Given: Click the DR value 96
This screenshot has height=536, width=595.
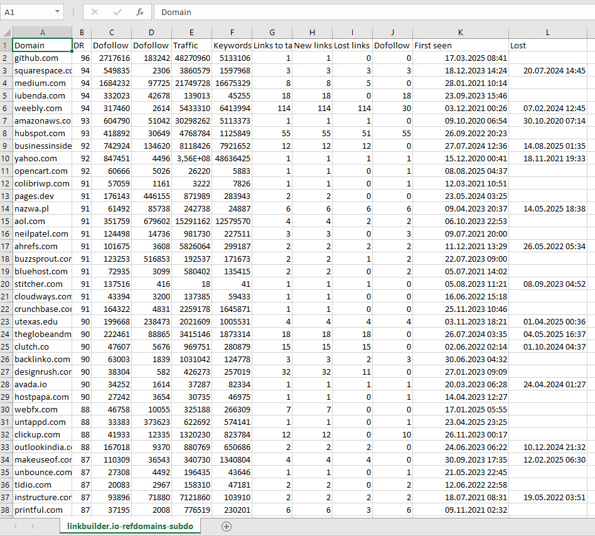Looking at the screenshot, I should tap(82, 58).
